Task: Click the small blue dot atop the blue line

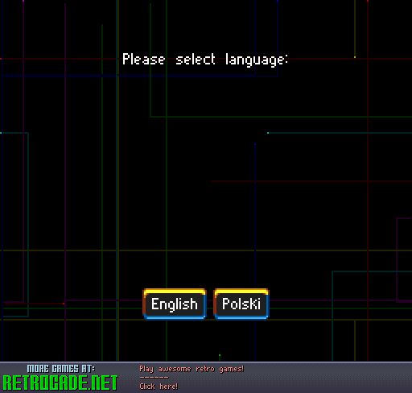Action: [255, 144]
